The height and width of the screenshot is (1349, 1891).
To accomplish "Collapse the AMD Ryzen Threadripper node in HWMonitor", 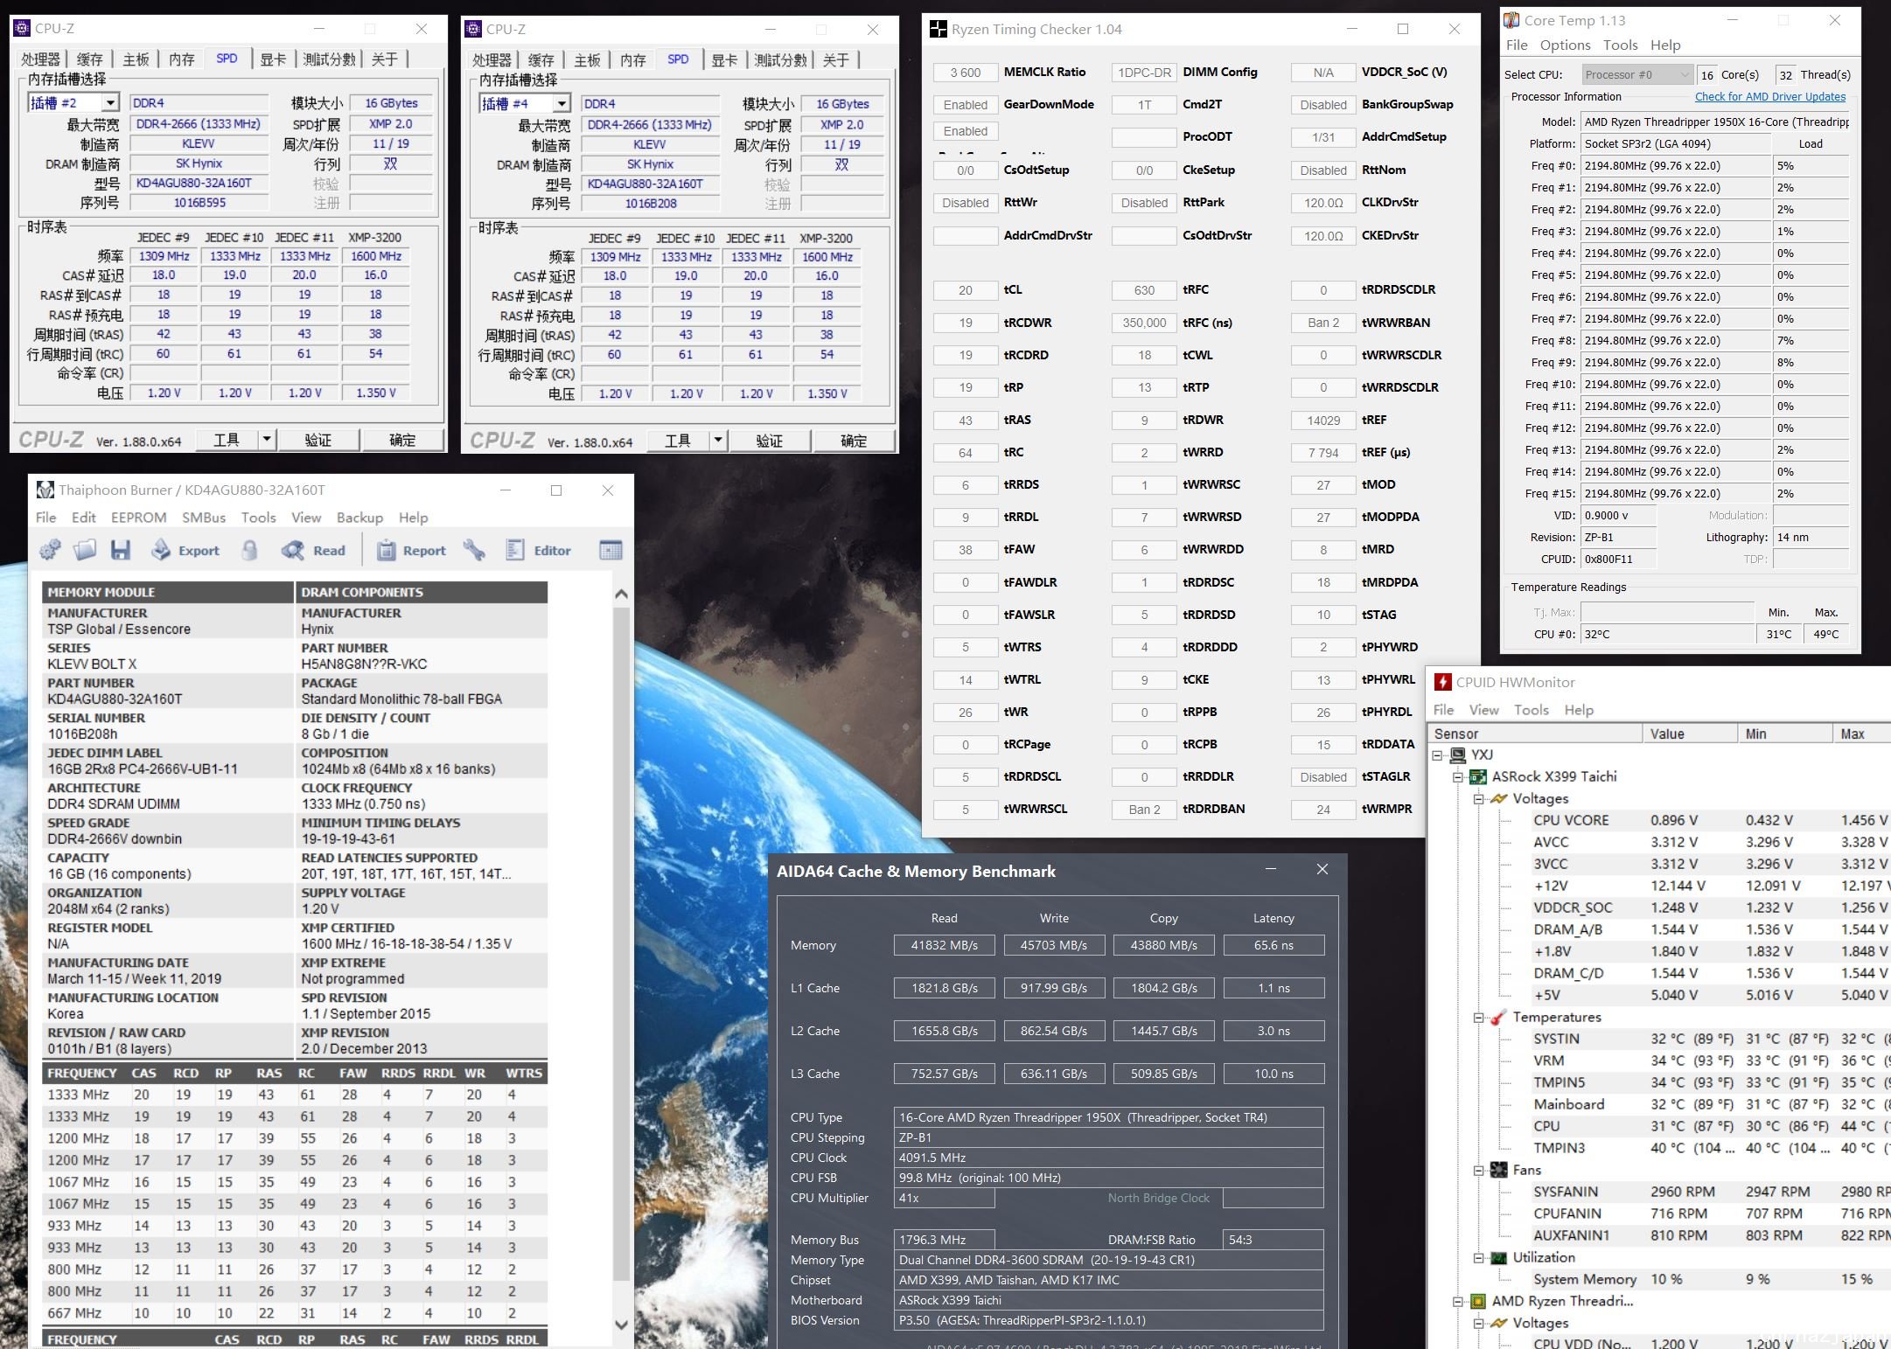I will click(1458, 1301).
